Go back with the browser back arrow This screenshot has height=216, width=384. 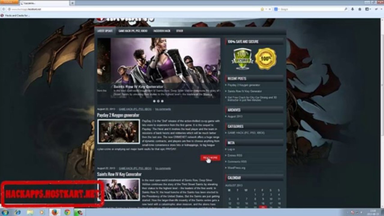[x=4, y=9]
